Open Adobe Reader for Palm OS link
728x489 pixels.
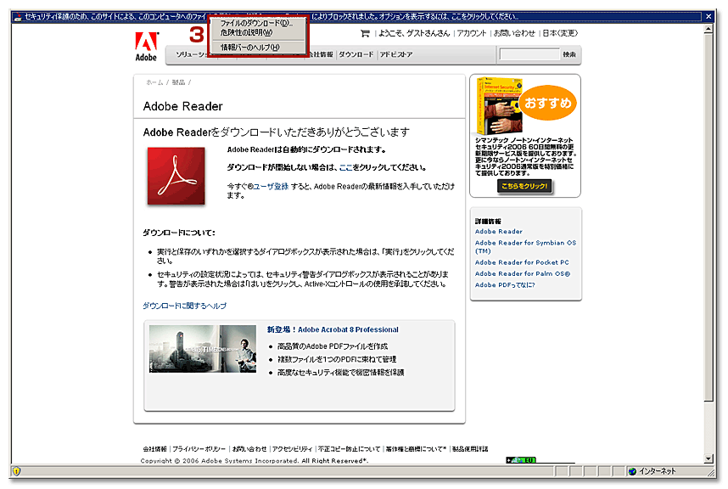tap(523, 273)
